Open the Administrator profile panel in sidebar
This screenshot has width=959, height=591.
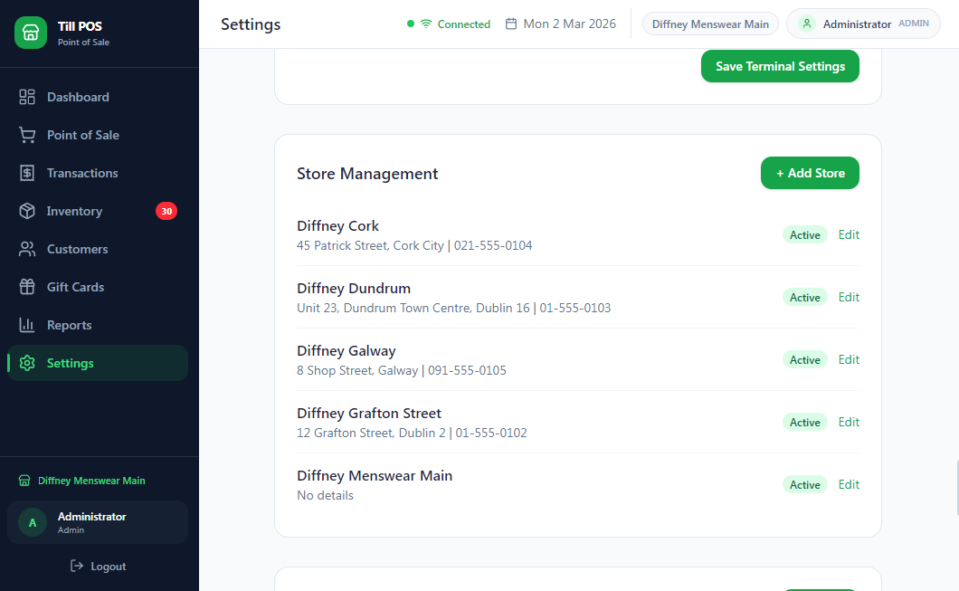pos(97,522)
